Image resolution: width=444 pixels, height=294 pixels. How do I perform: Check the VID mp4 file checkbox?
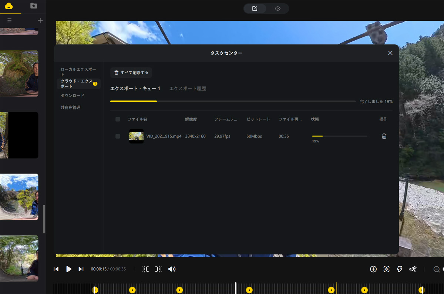[x=118, y=136]
